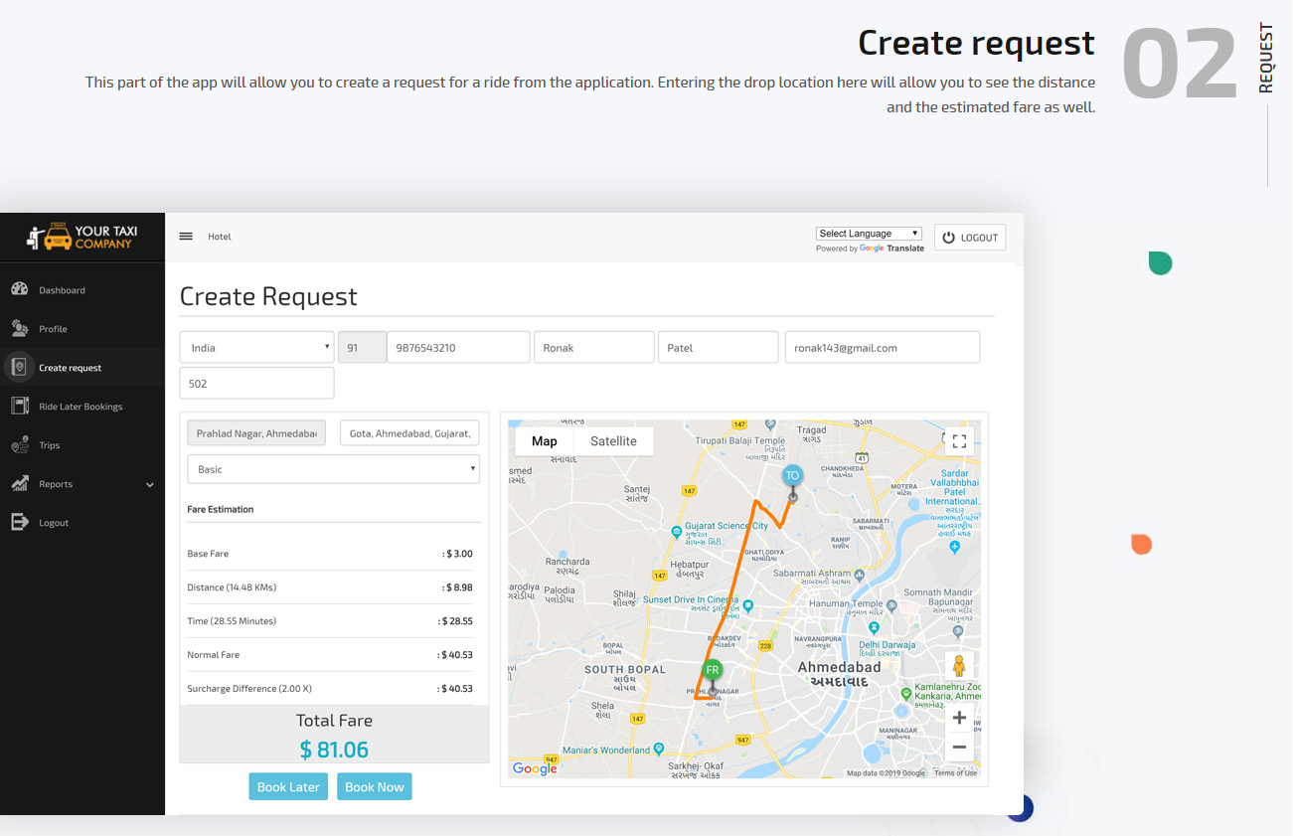Click the Your Taxi Company logo
The width and height of the screenshot is (1293, 836).
(82, 237)
